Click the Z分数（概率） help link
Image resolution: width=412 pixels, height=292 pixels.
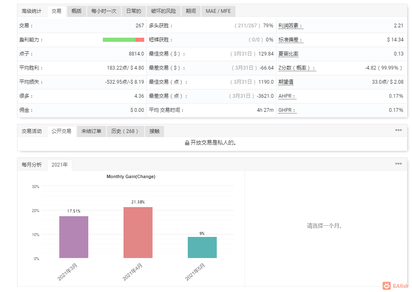(x=297, y=68)
